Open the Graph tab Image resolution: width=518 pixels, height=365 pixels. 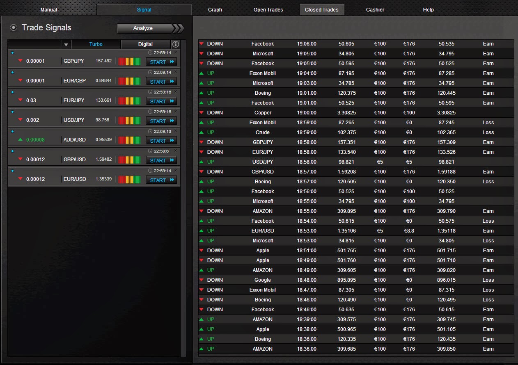coord(215,9)
